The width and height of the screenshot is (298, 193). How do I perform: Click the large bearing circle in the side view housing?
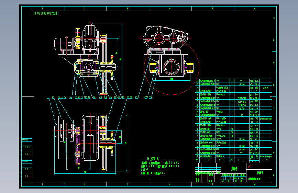click(x=172, y=67)
